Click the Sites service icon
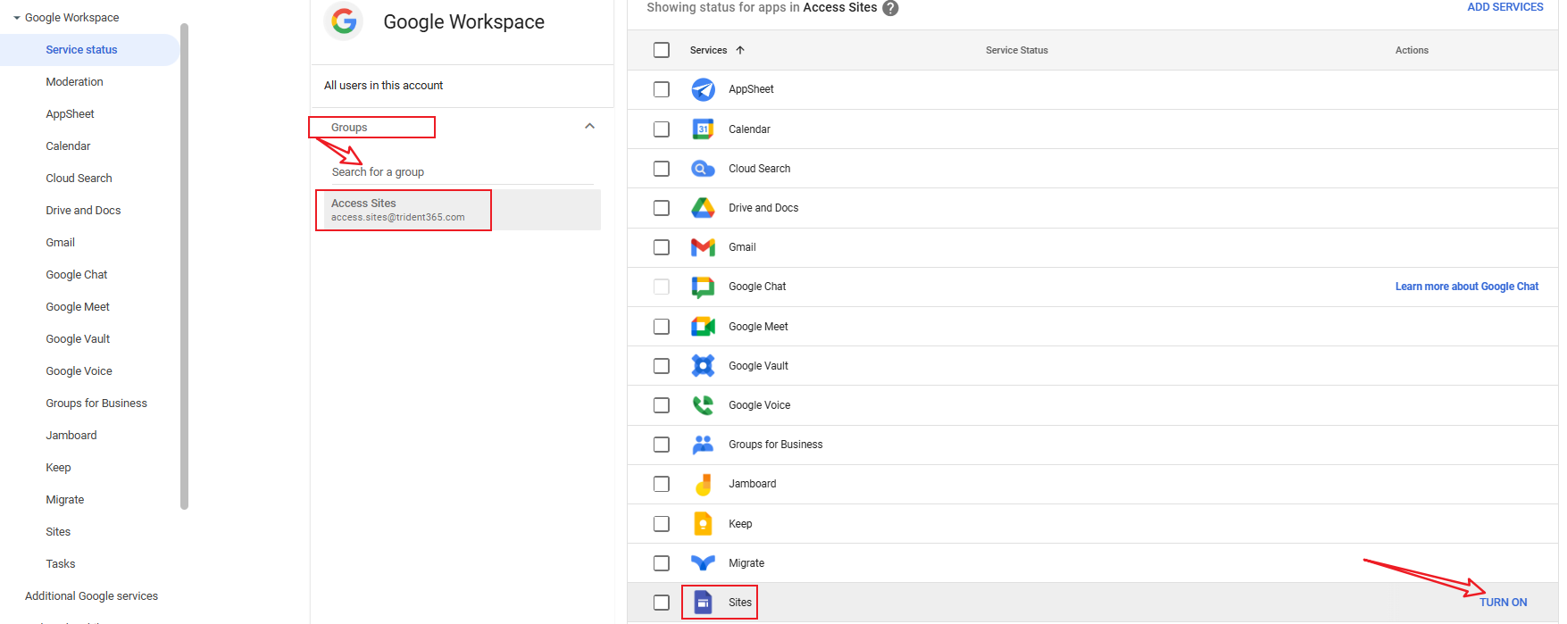This screenshot has width=1567, height=624. 703,603
